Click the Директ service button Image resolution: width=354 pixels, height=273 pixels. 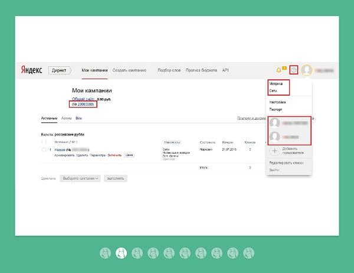tap(60, 70)
